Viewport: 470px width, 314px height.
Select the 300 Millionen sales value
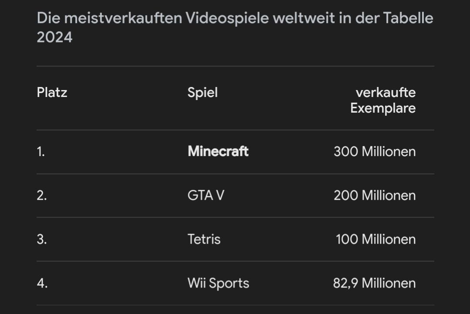[x=375, y=151]
